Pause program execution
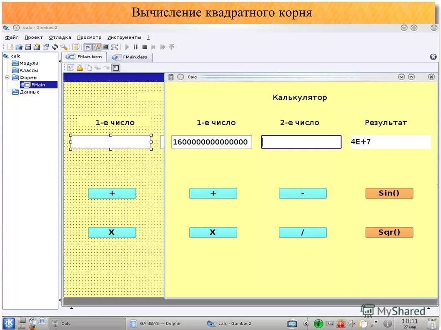The height and width of the screenshot is (330, 441). tap(136, 47)
